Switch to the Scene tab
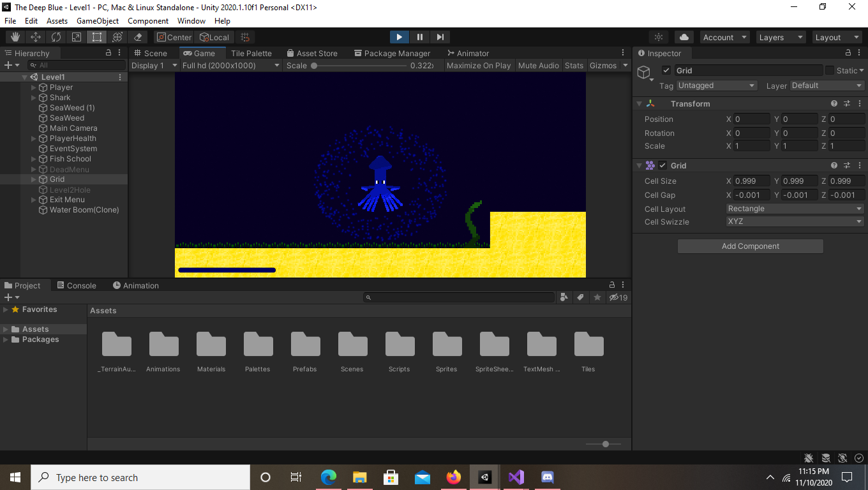Image resolution: width=868 pixels, height=490 pixels. point(150,53)
